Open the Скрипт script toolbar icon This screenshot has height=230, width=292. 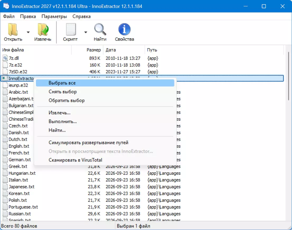[71, 29]
